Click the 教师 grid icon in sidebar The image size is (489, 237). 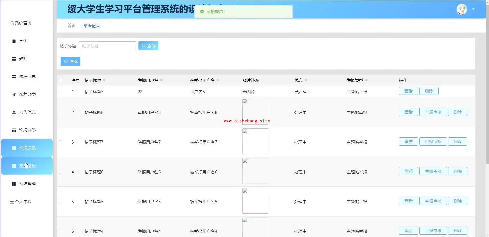[x=14, y=59]
